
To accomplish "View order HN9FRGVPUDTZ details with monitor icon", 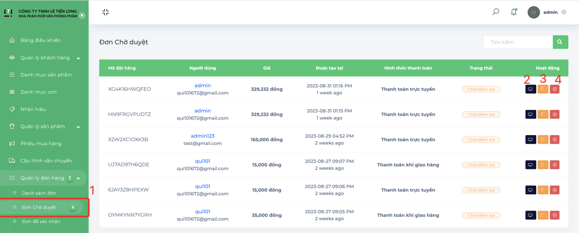I will (x=530, y=114).
